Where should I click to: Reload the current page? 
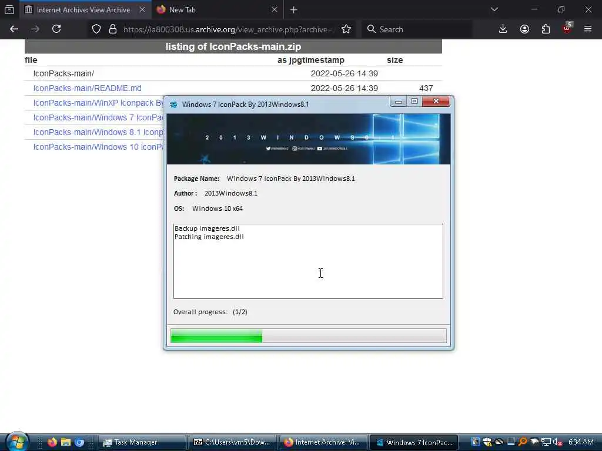[56, 29]
